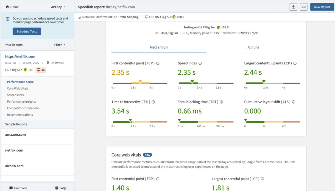The image size is (335, 191).
Task: Click the 14 Dec, 2022 date text
Action: (31, 63)
